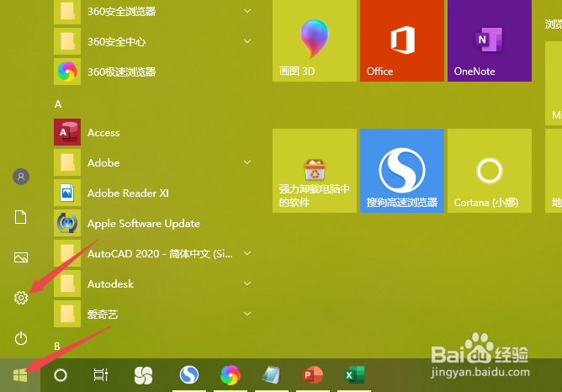Open the Documents sidebar icon

pos(21,217)
